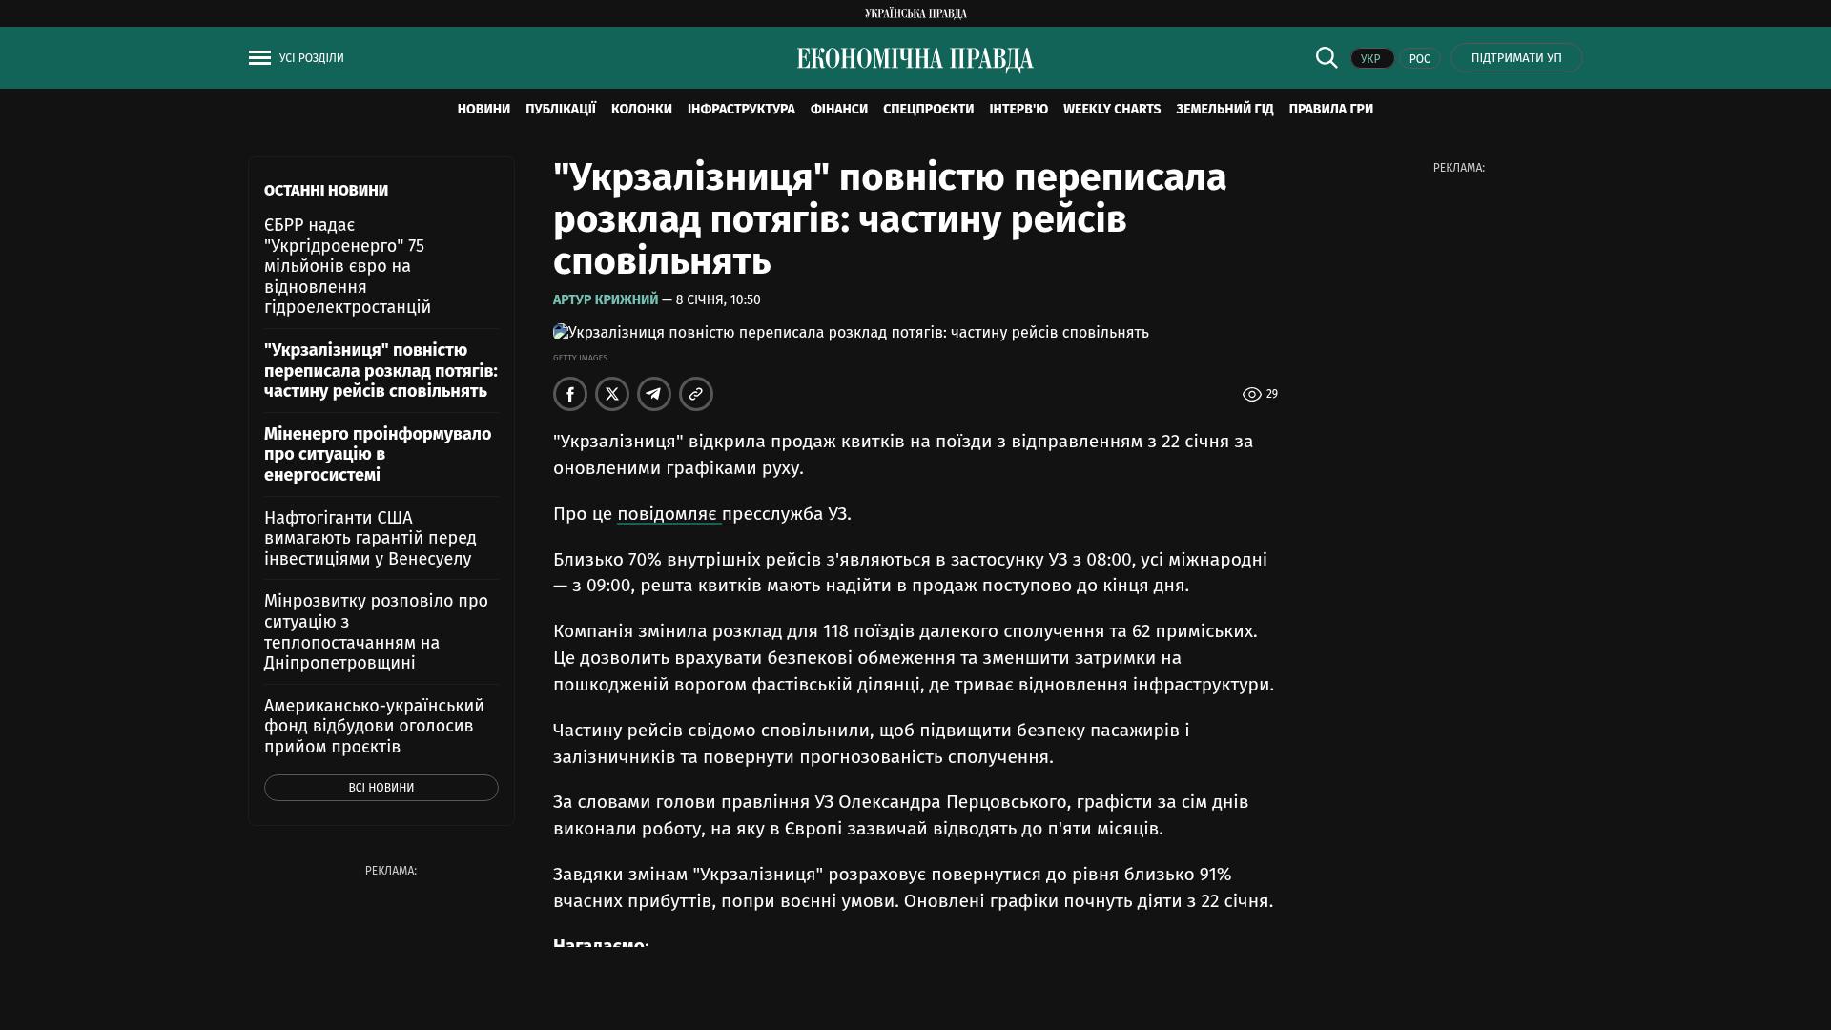The width and height of the screenshot is (1831, 1030).
Task: Click the broken article image
Action: [851, 333]
